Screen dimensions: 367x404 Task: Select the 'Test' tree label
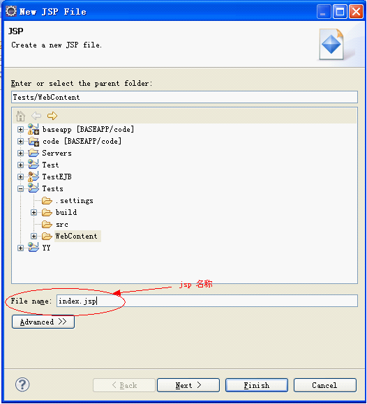click(x=50, y=165)
